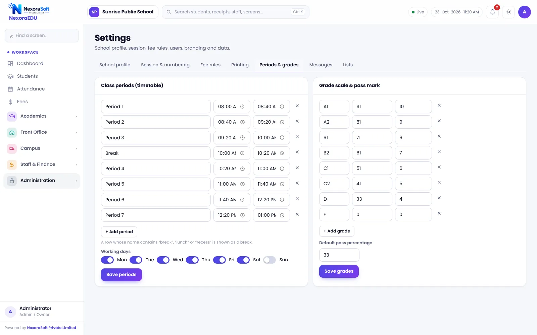Toggle Fri working day
Viewport: 537px width, 335px height.
tap(219, 260)
